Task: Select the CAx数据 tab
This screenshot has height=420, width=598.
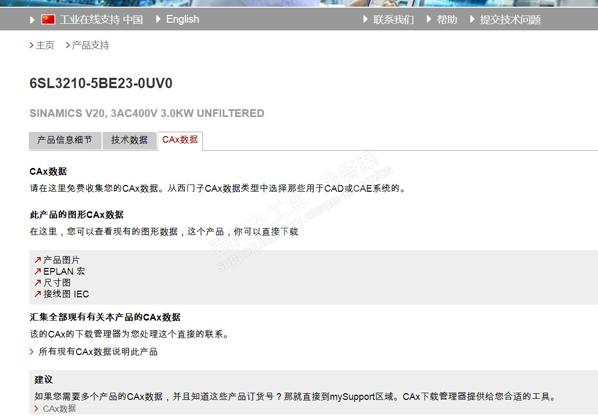Action: click(x=180, y=140)
